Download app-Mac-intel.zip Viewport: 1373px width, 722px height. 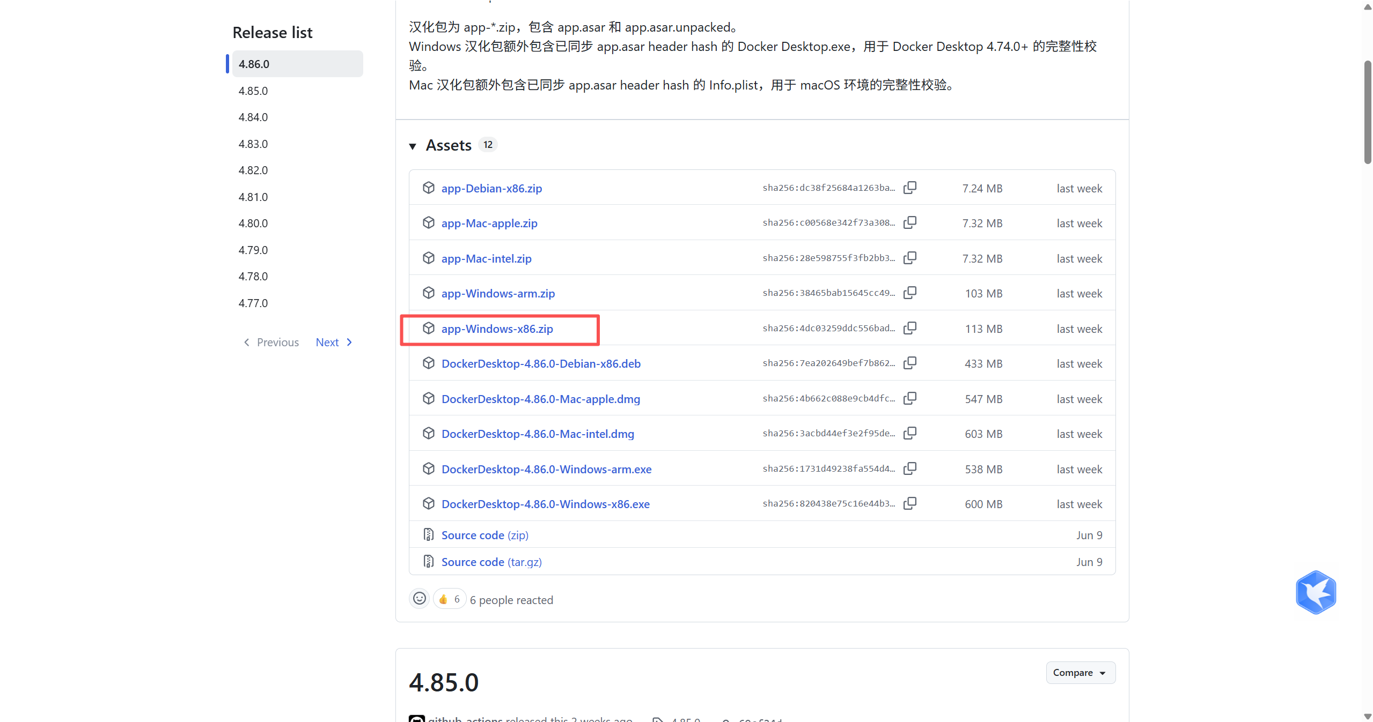pos(486,258)
